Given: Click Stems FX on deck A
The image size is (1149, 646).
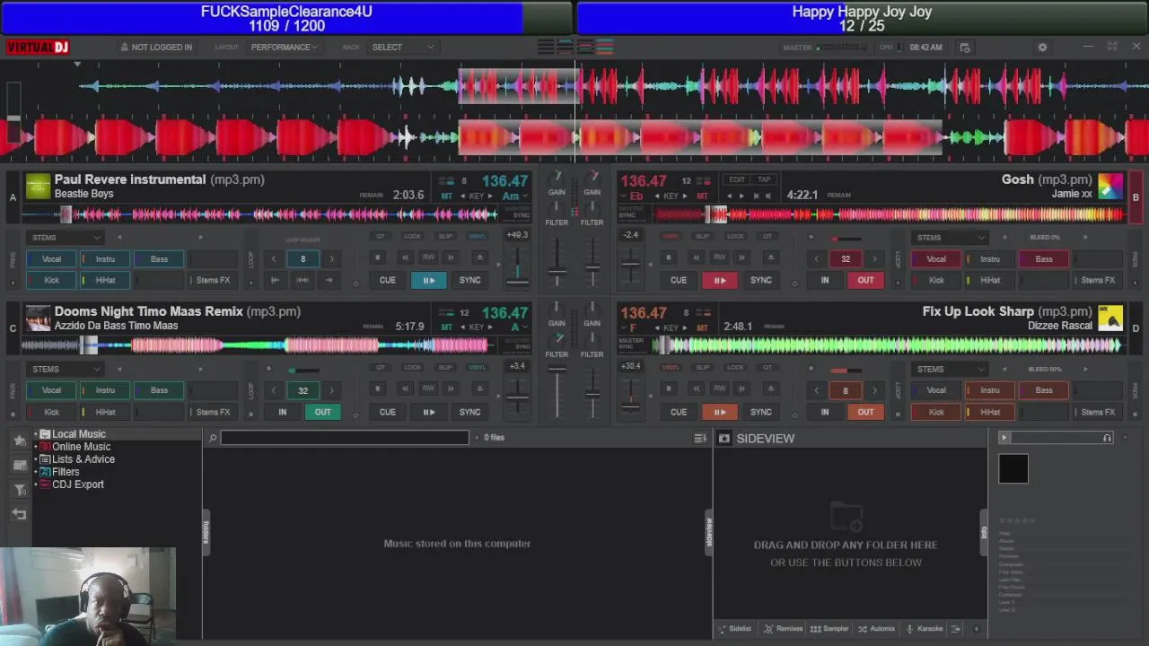Looking at the screenshot, I should click(213, 280).
